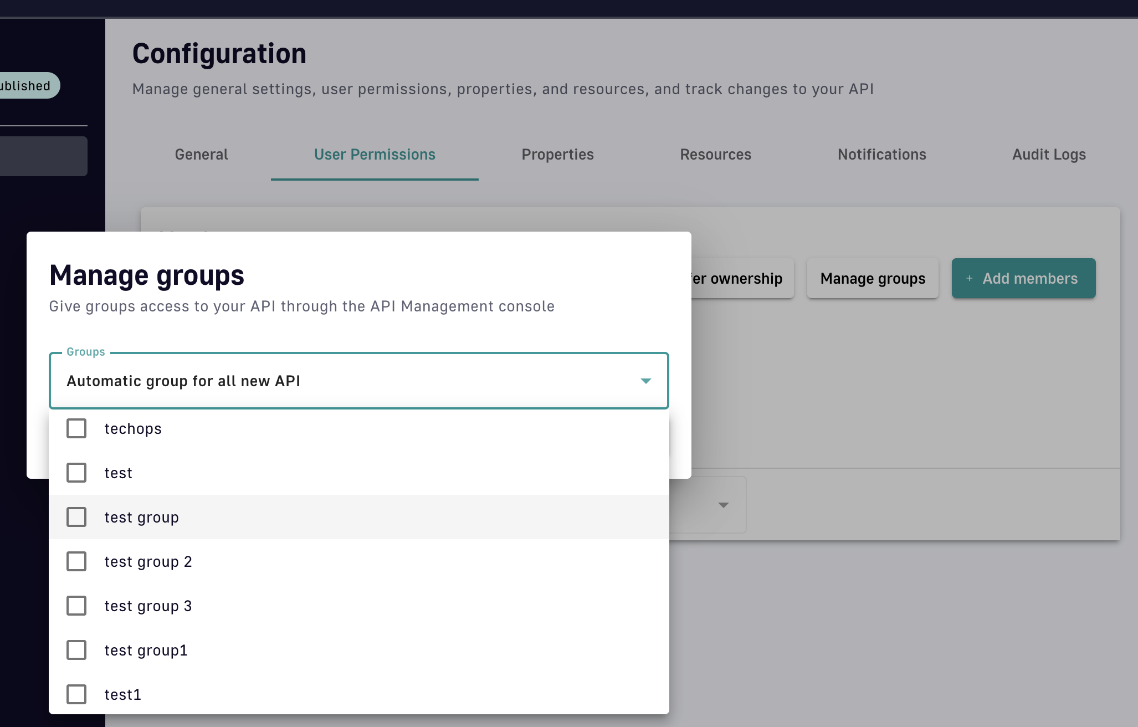Viewport: 1138px width, 727px height.
Task: Select the User Permissions tab
Action: (375, 155)
